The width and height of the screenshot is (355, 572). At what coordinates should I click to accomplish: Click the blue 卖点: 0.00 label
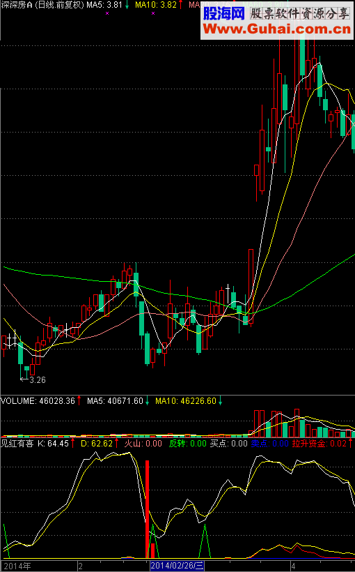(x=270, y=444)
